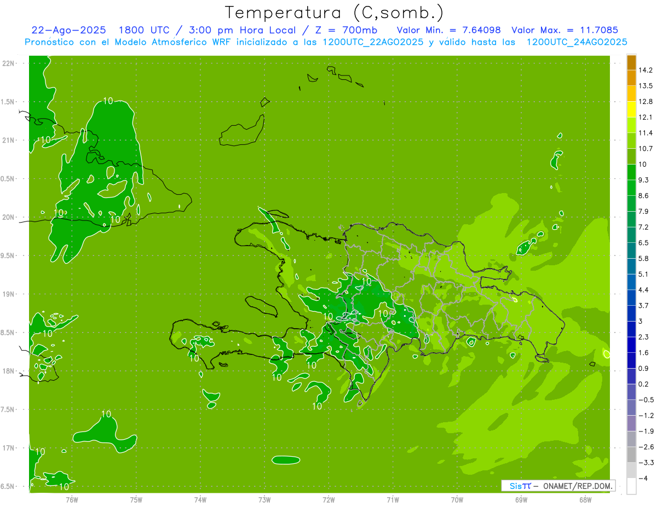
Task: Click the "18N" latitude axis label
Action: pos(8,371)
